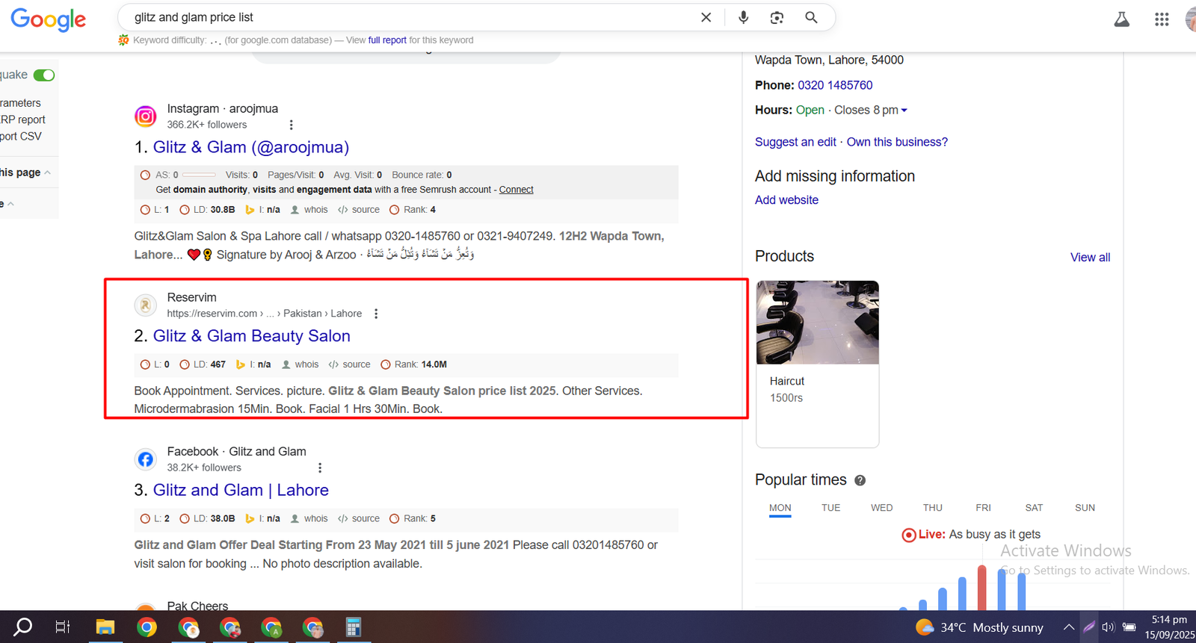
Task: Select the TUE popular times tab
Action: pyautogui.click(x=830, y=508)
